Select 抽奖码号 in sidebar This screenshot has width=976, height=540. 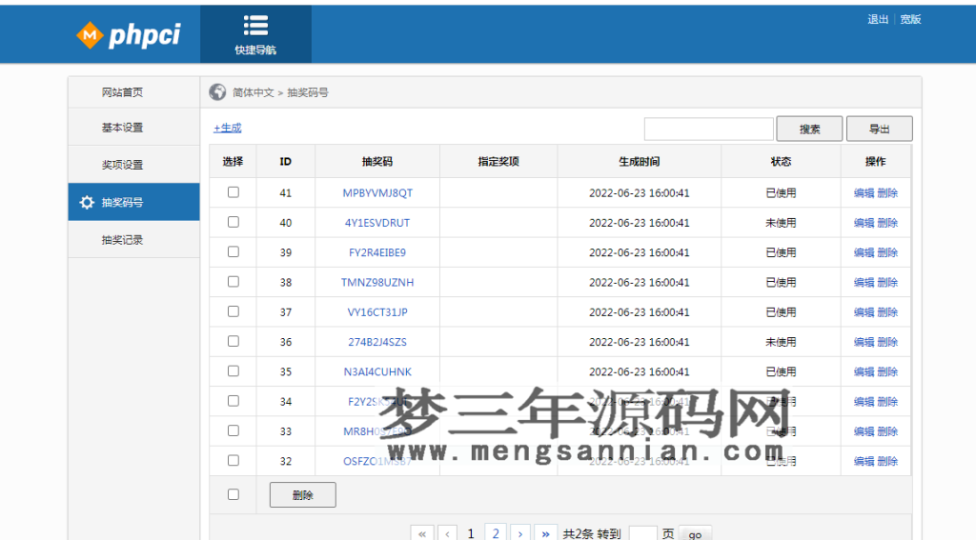click(x=133, y=202)
